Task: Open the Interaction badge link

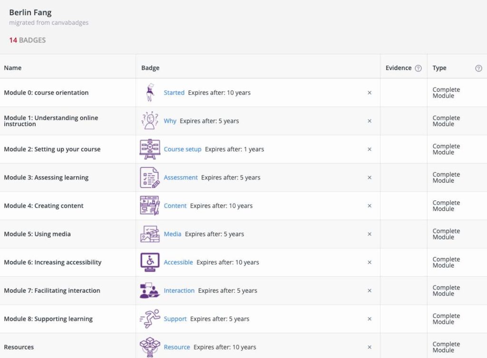Action: point(179,290)
